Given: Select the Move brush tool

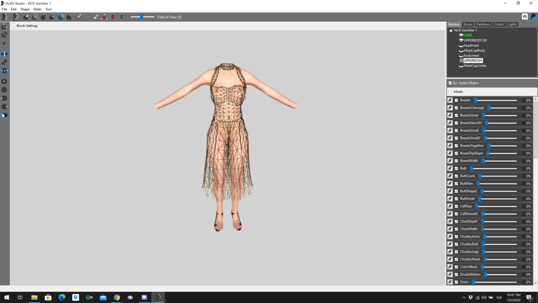Looking at the screenshot, I should click(61, 17).
